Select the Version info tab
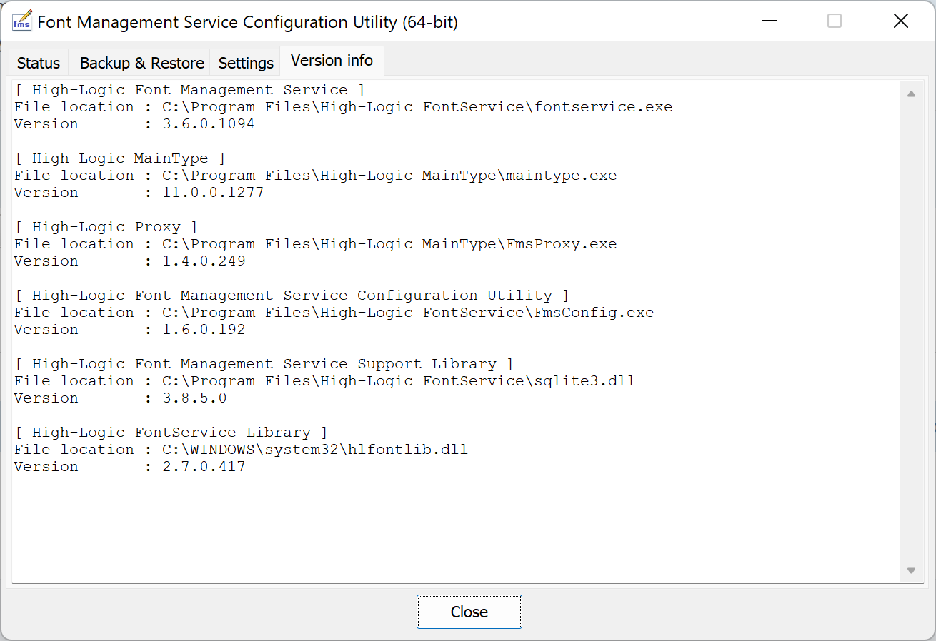 pyautogui.click(x=332, y=61)
